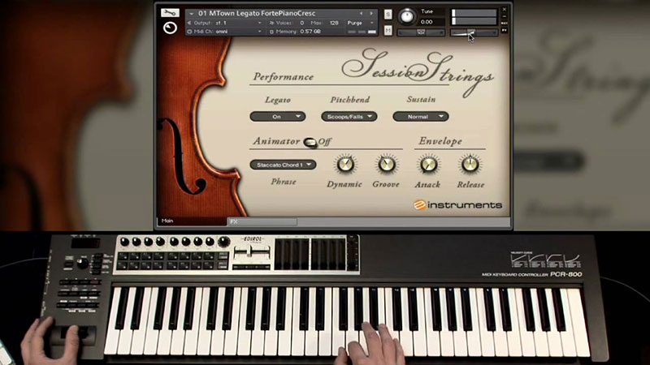Click the Groove knob
Screen dimensions: 650x365
(387, 165)
